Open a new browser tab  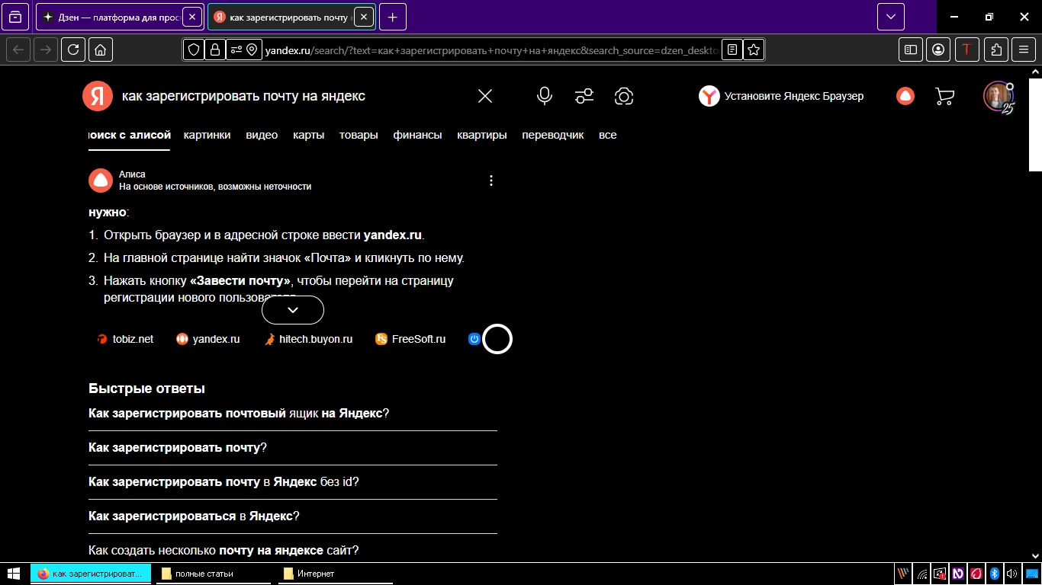(x=392, y=17)
